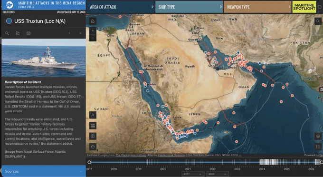The image size is (323, 177).
Task: Close the USS Truxtun incident panel
Action: (80, 33)
